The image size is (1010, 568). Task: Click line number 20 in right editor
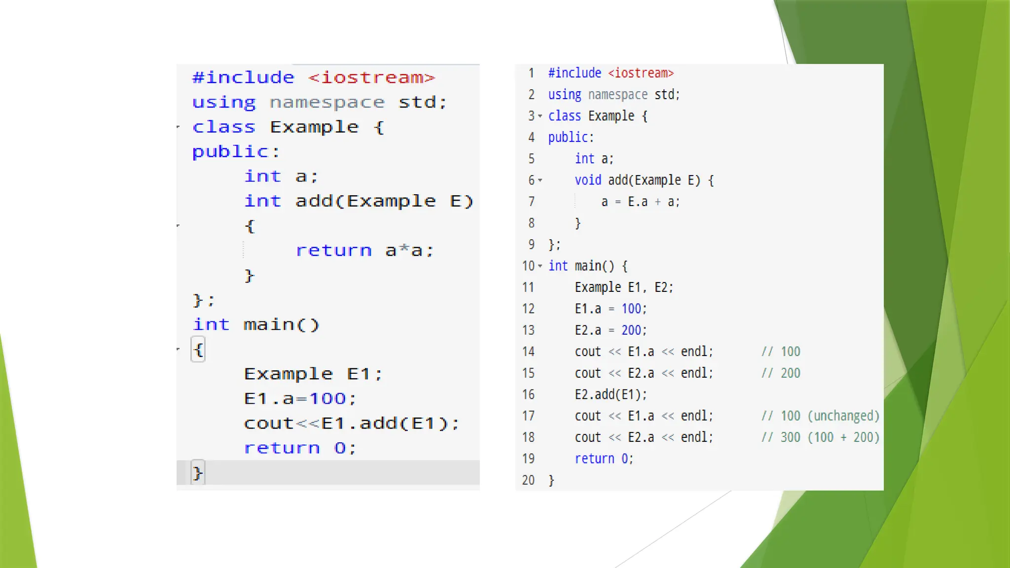[528, 480]
